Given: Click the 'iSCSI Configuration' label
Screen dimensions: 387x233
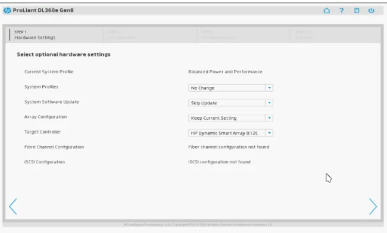Looking at the screenshot, I should point(45,162).
